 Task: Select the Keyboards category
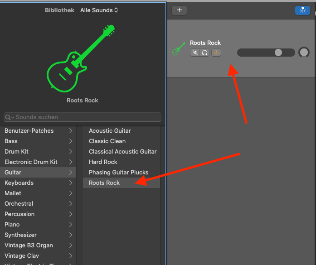[38, 183]
